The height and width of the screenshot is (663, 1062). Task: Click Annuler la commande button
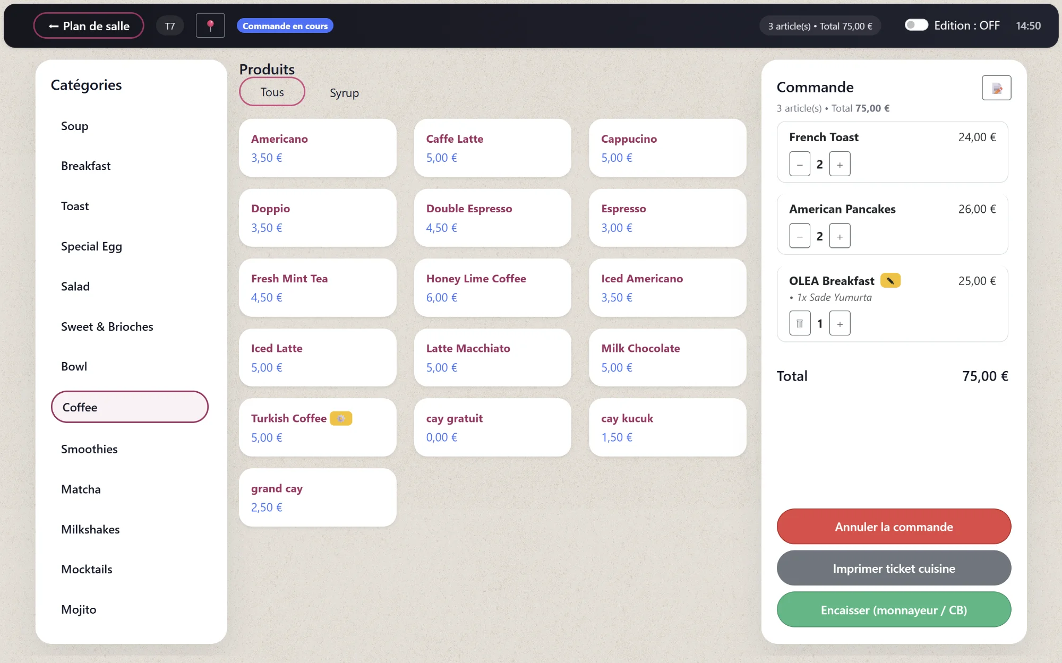click(x=894, y=527)
